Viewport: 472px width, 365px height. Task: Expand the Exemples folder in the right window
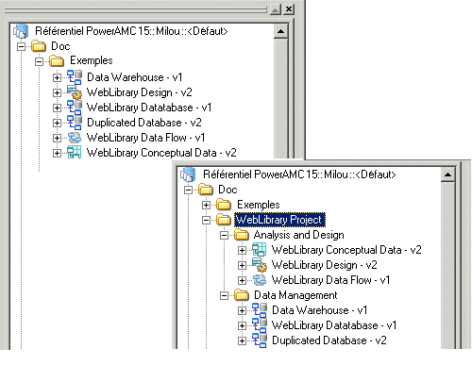(x=206, y=205)
